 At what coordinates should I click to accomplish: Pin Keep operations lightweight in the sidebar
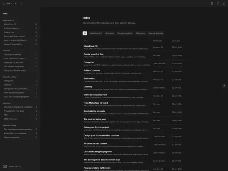pyautogui.click(x=36, y=40)
